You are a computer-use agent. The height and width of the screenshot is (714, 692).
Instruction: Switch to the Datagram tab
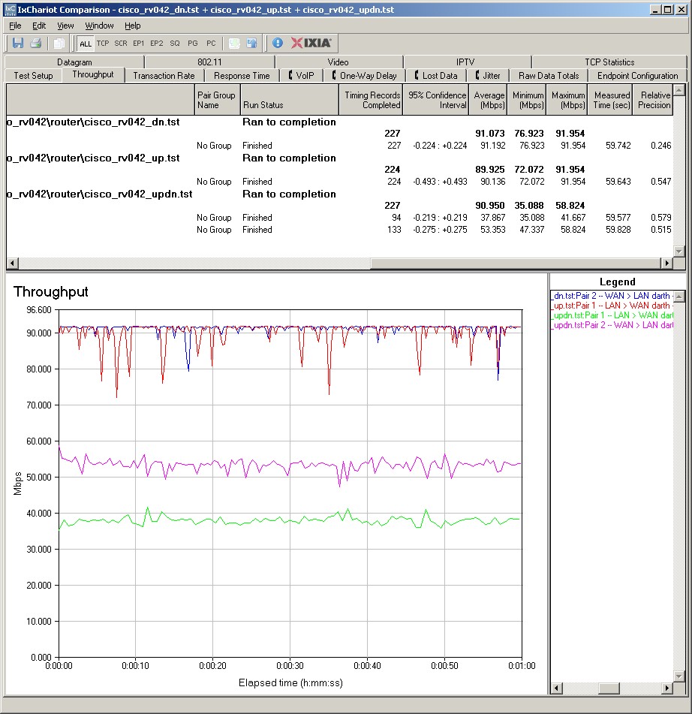74,62
